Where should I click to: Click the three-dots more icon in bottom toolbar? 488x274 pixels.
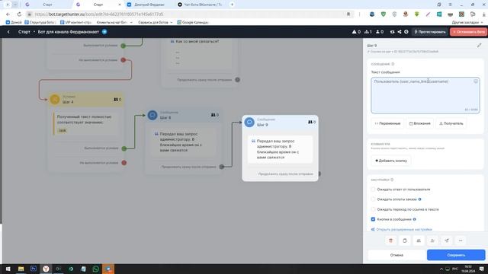pos(461,241)
